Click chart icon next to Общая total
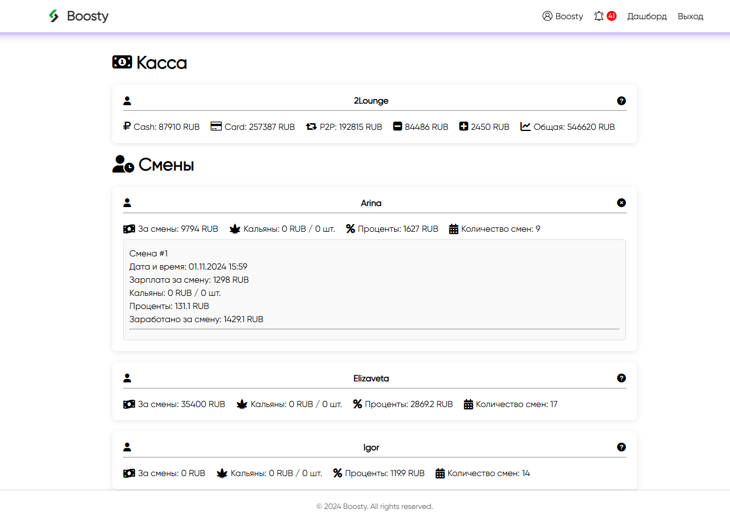 [x=526, y=127]
